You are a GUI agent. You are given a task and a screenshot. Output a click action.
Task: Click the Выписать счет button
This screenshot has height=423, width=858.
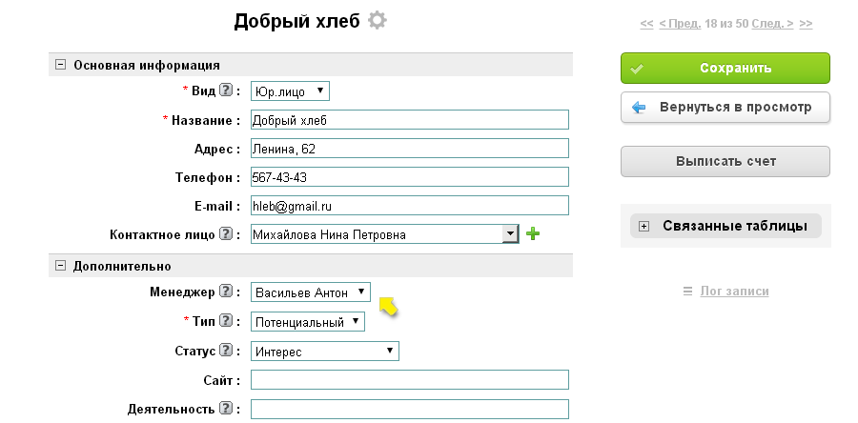(725, 161)
